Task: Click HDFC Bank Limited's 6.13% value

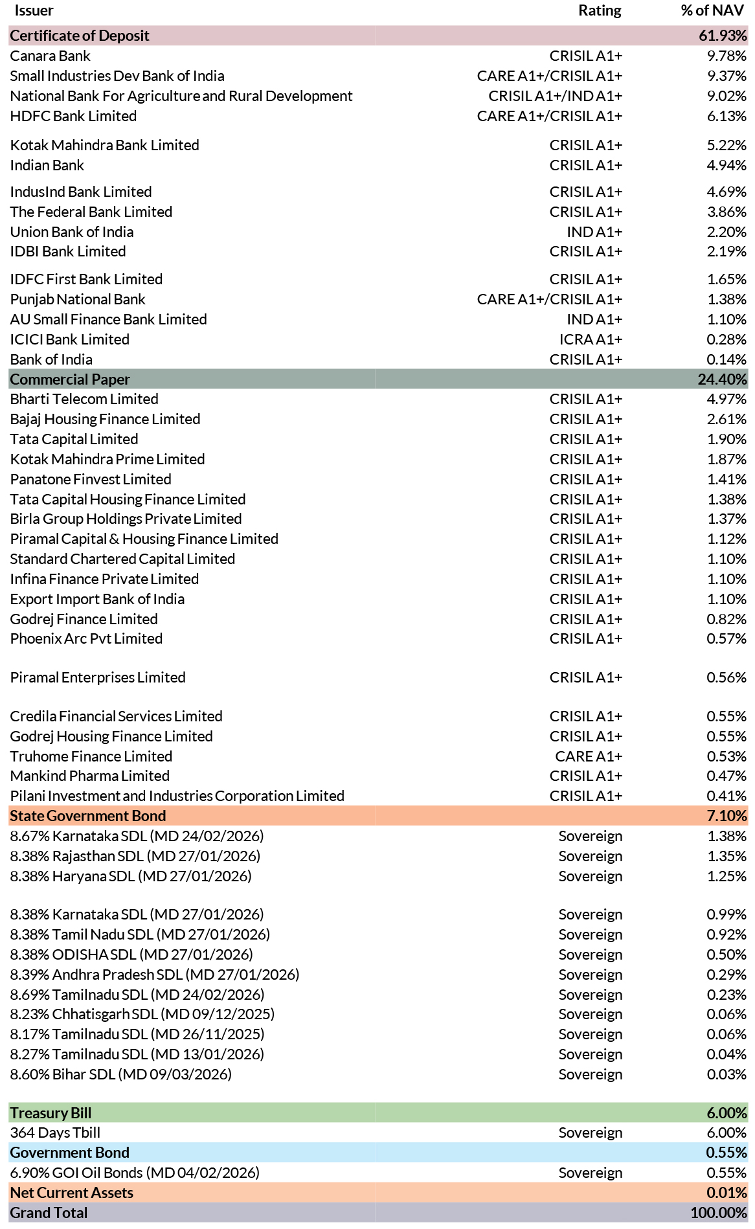Action: click(x=726, y=116)
